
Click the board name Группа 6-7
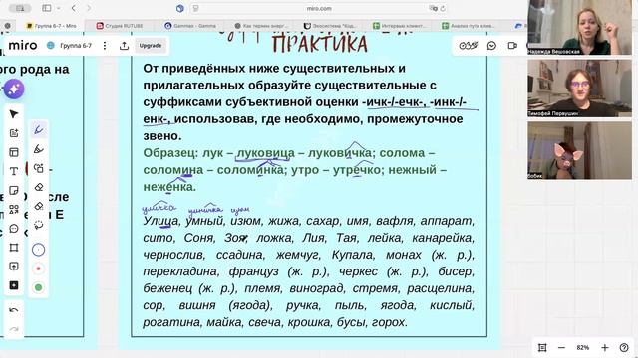pyautogui.click(x=76, y=46)
